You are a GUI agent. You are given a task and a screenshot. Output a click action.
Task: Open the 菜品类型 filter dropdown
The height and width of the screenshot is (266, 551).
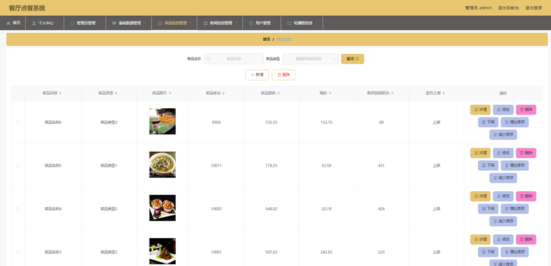pyautogui.click(x=310, y=59)
